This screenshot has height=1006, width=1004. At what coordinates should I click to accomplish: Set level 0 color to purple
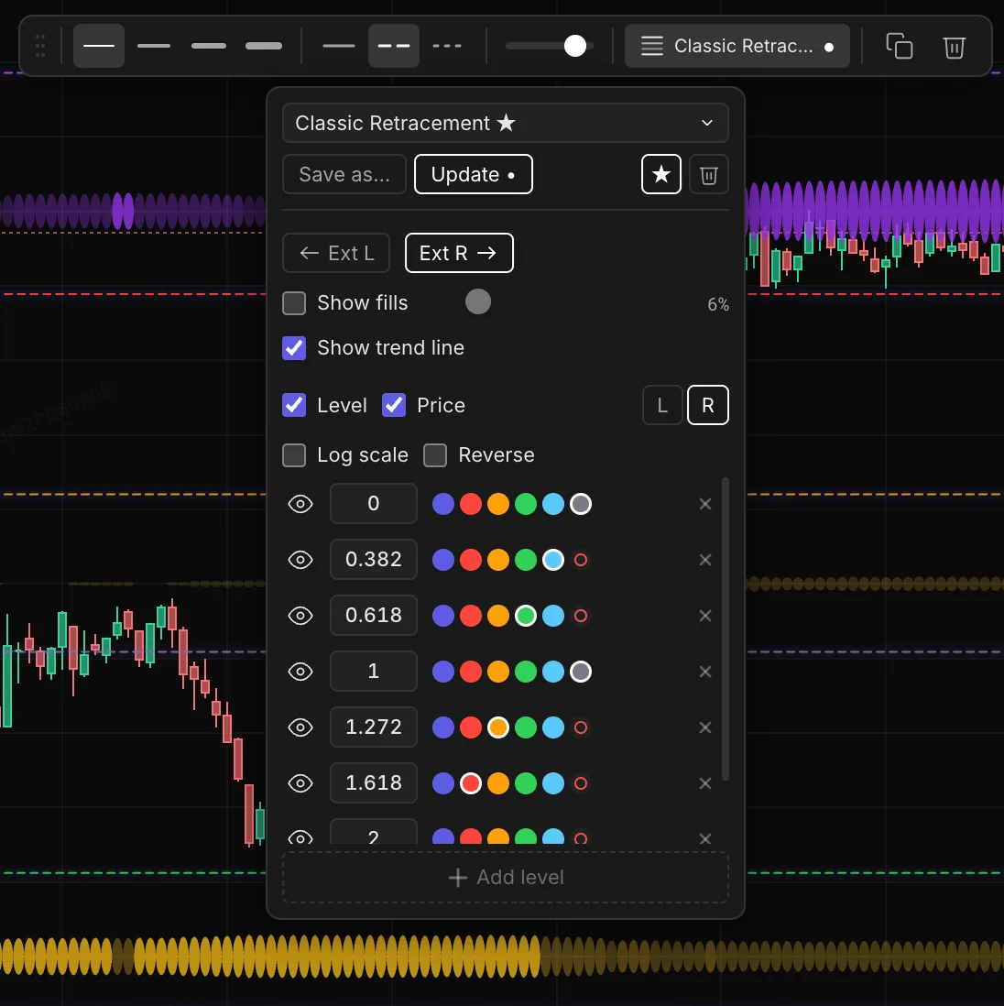tap(443, 504)
